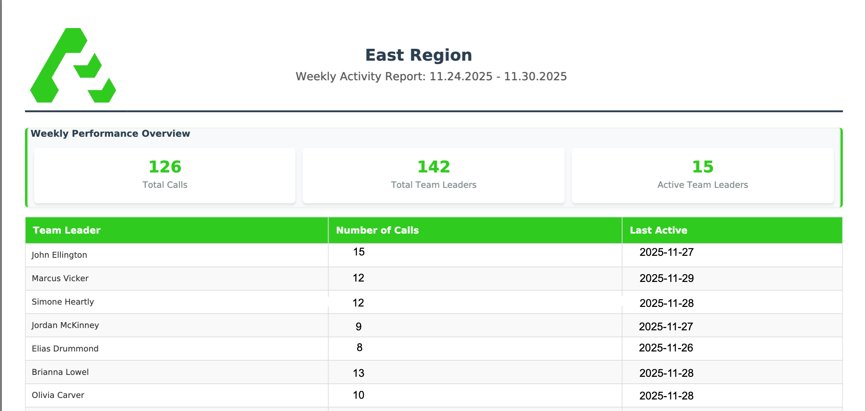Click the last active date 2025-11-29
Viewport: 866px width, 411px height.
(666, 278)
